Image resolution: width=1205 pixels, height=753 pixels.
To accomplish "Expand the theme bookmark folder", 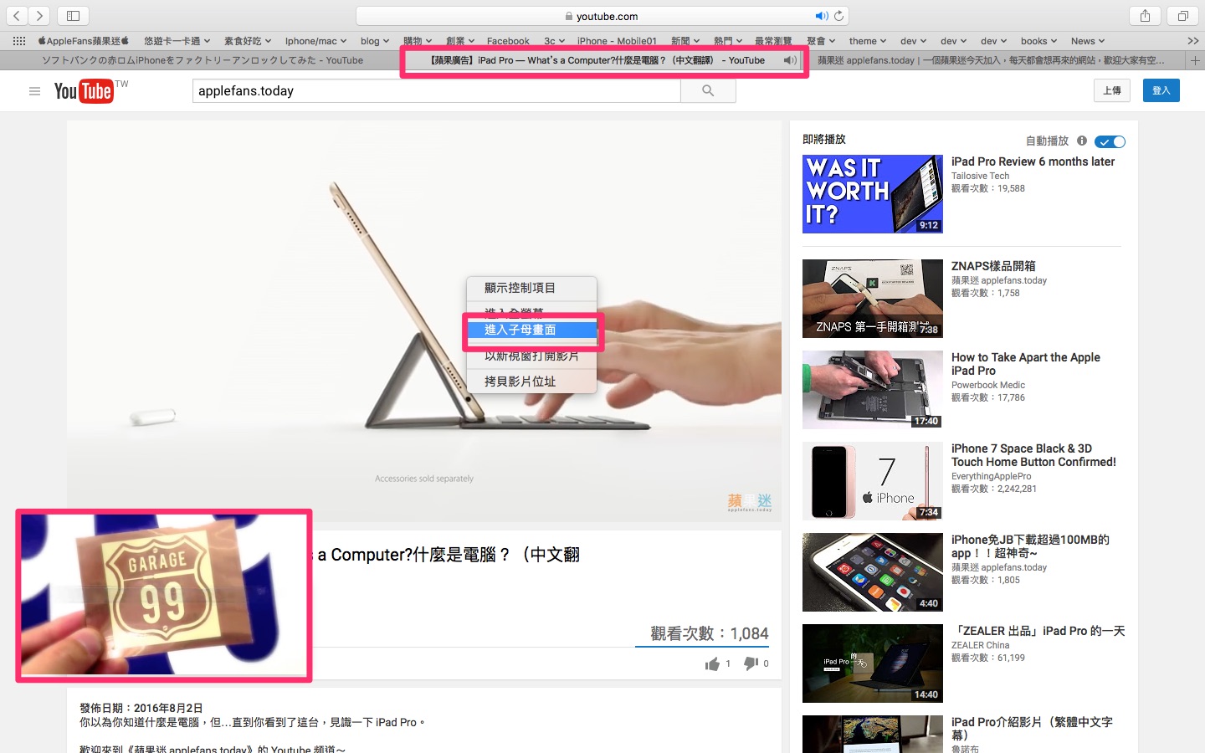I will click(x=868, y=40).
